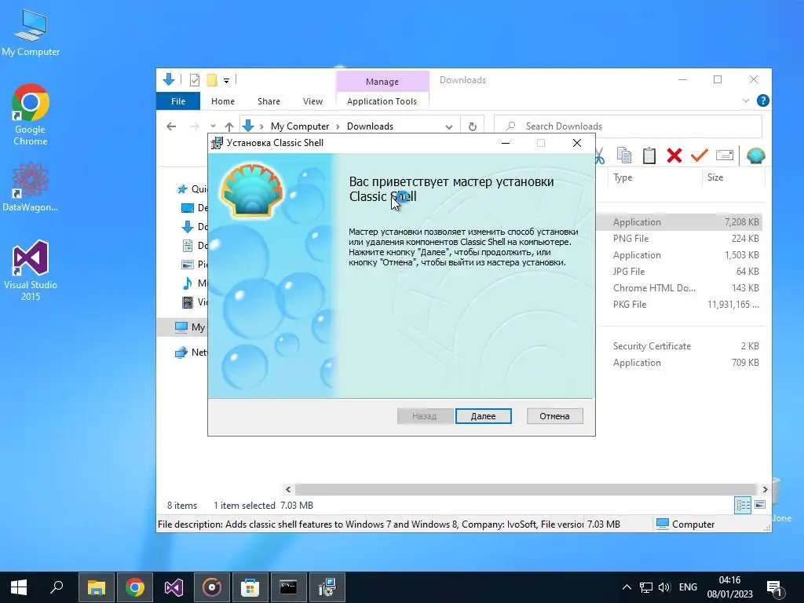Click the Далее button in the installer
Image resolution: width=804 pixels, height=603 pixels.
point(483,416)
